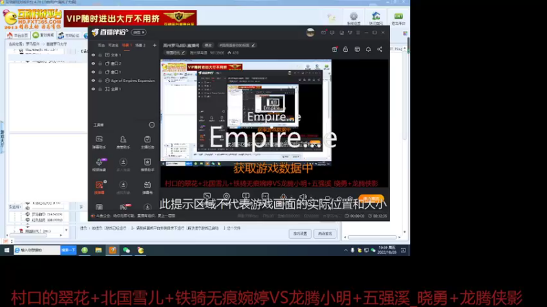This screenshot has height=307, width=547.
Task: Select the 场景 1 tab
Action: [x=126, y=45]
